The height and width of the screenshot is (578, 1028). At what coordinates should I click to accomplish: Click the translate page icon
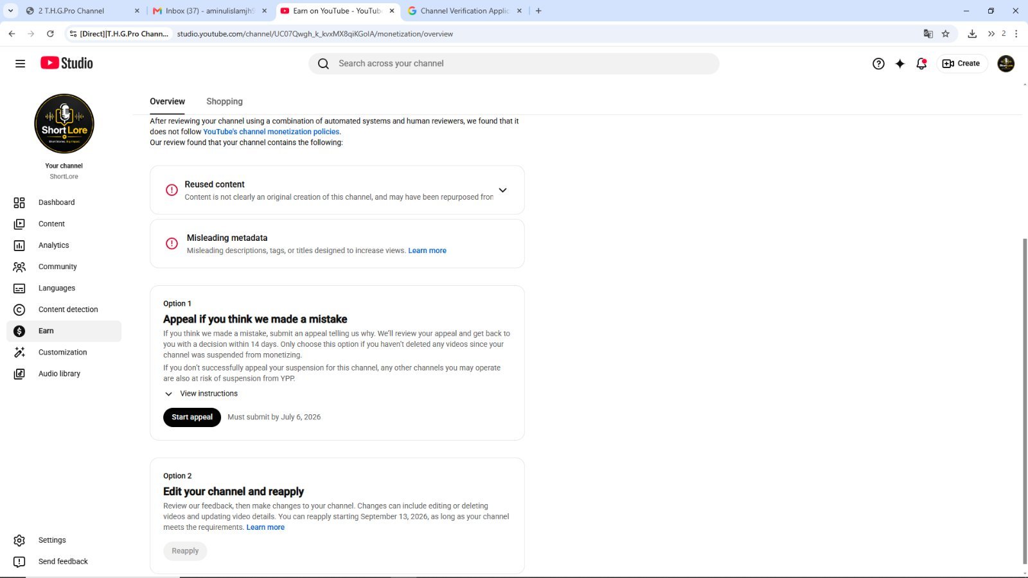point(928,34)
